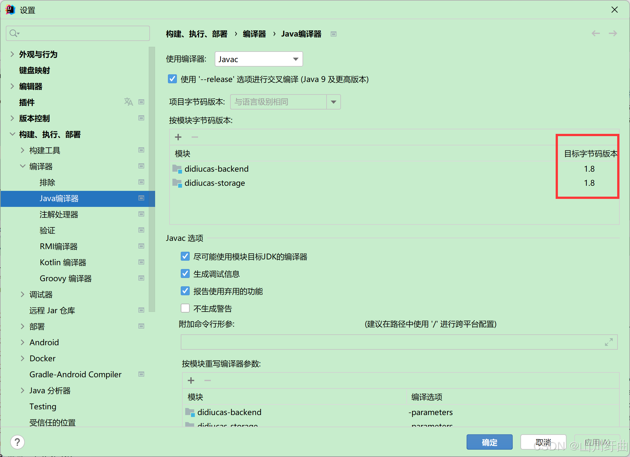Uncheck the '--release' cross-compilation checkbox
Viewport: 630px width, 457px height.
(x=172, y=79)
